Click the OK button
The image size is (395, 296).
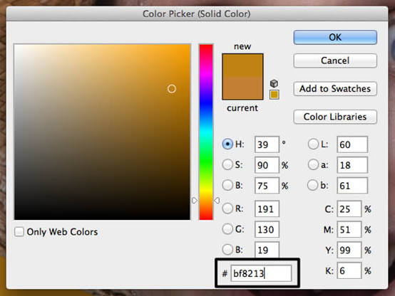(x=335, y=37)
